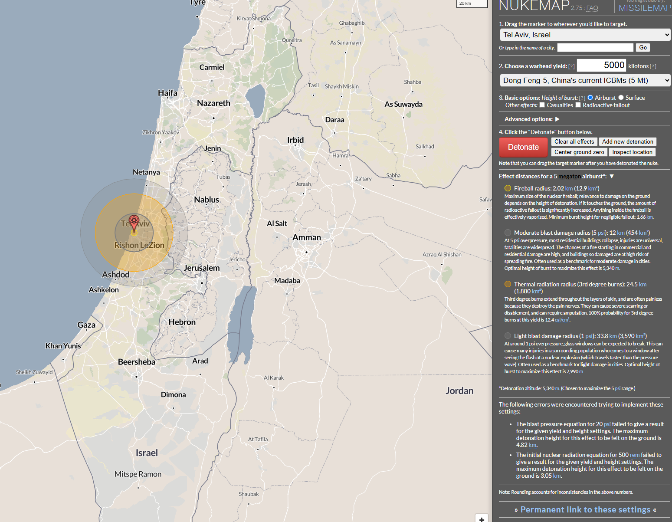This screenshot has width=672, height=522.
Task: Click the Netanya label on the map
Action: point(146,172)
